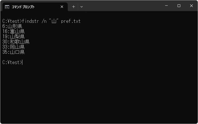Image resolution: width=198 pixels, height=124 pixels.
Task: Maximize the terminal window
Action: 179,6
